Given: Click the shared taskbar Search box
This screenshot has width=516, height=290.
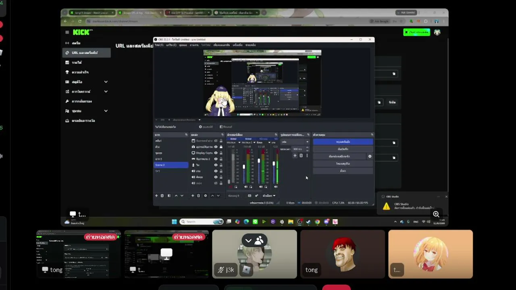Looking at the screenshot, I should [202, 222].
